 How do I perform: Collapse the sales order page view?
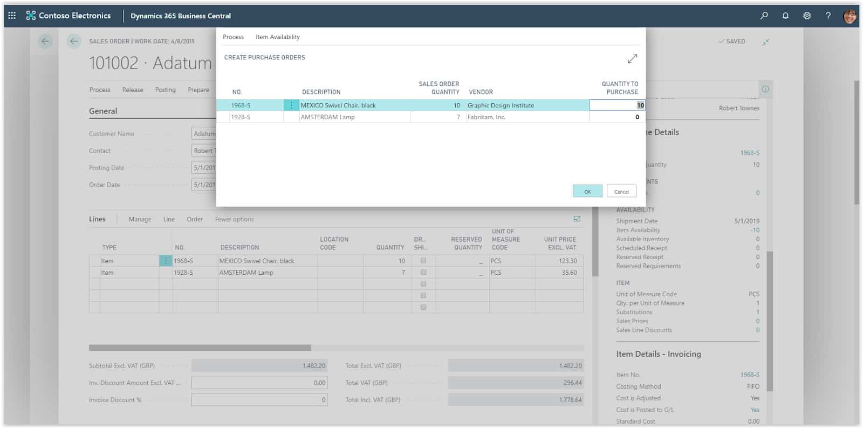coord(765,42)
